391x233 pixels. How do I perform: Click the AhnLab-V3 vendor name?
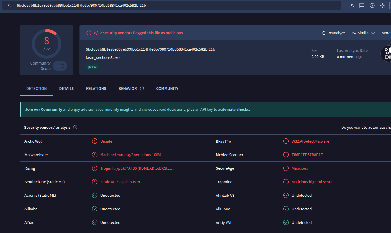pyautogui.click(x=225, y=195)
